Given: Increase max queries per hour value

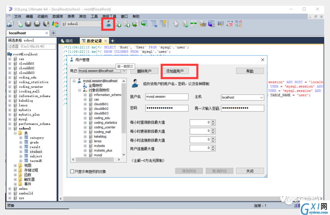Looking at the screenshot, I should tap(213, 121).
